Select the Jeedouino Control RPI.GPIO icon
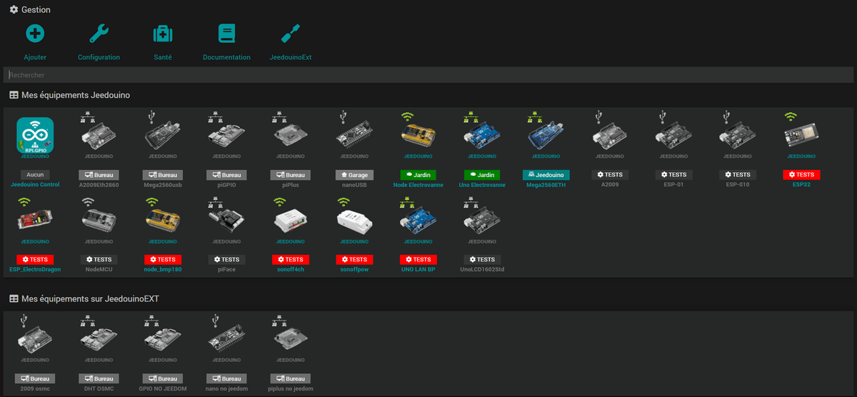Screen dimensions: 857x397 point(35,135)
